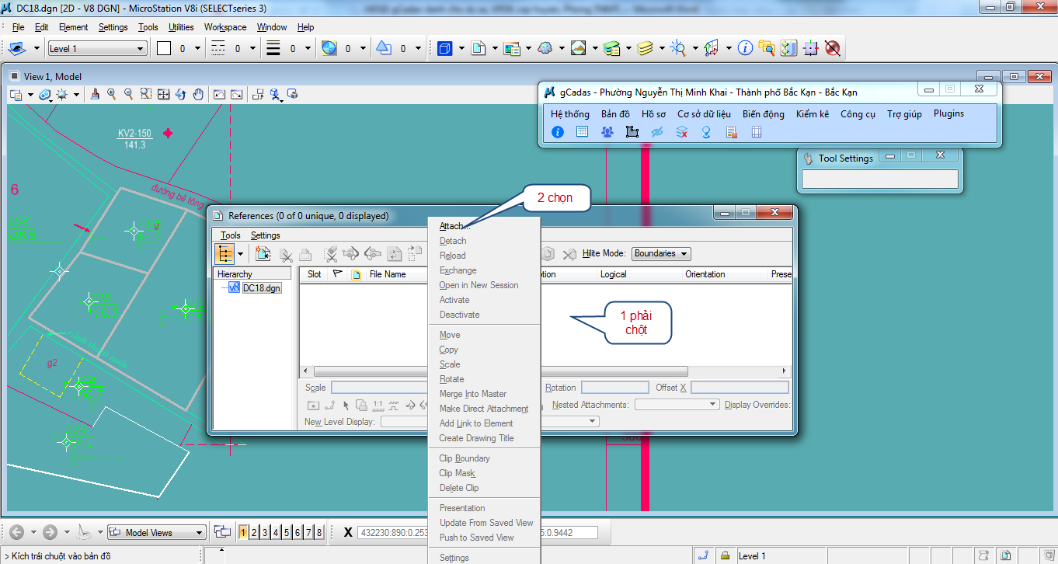This screenshot has width=1058, height=564.
Task: Expand the Hilite Mode Boundaries dropdown
Action: (x=661, y=254)
